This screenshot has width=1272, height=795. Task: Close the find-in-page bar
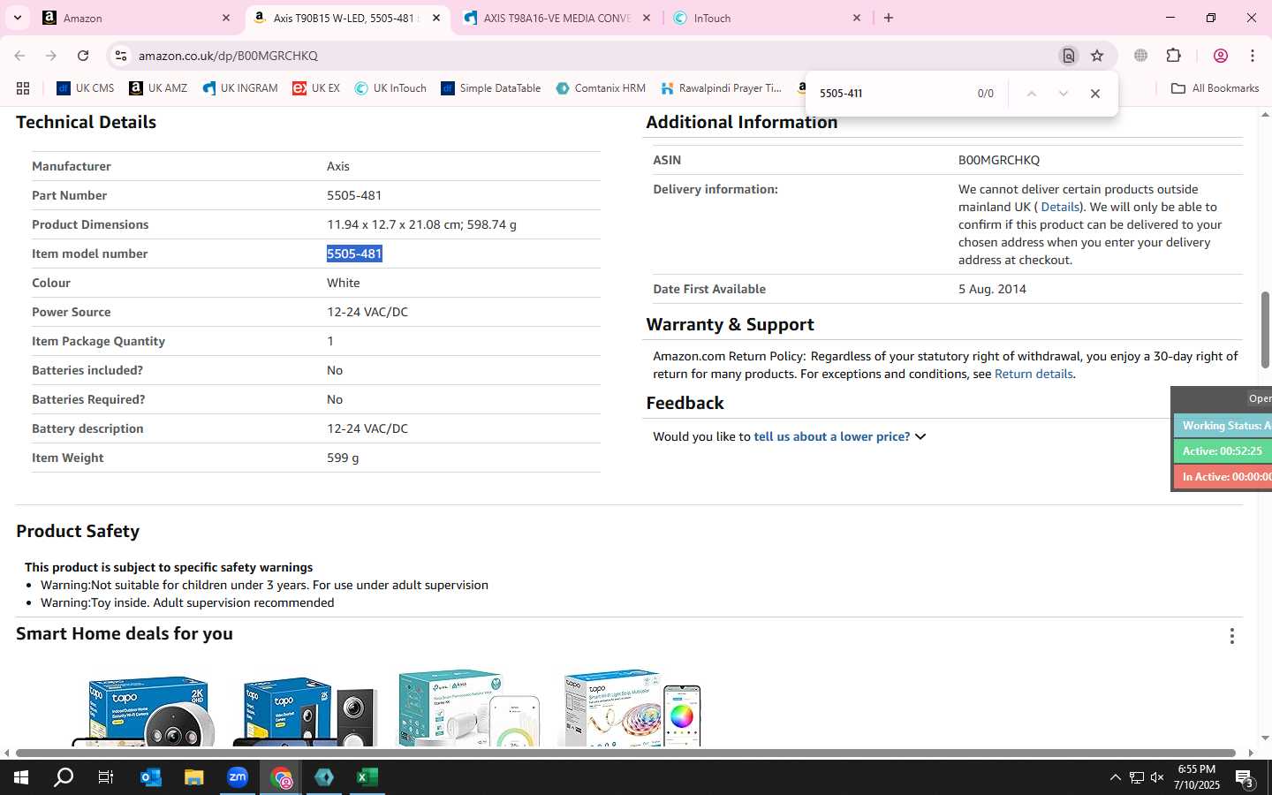tap(1095, 94)
